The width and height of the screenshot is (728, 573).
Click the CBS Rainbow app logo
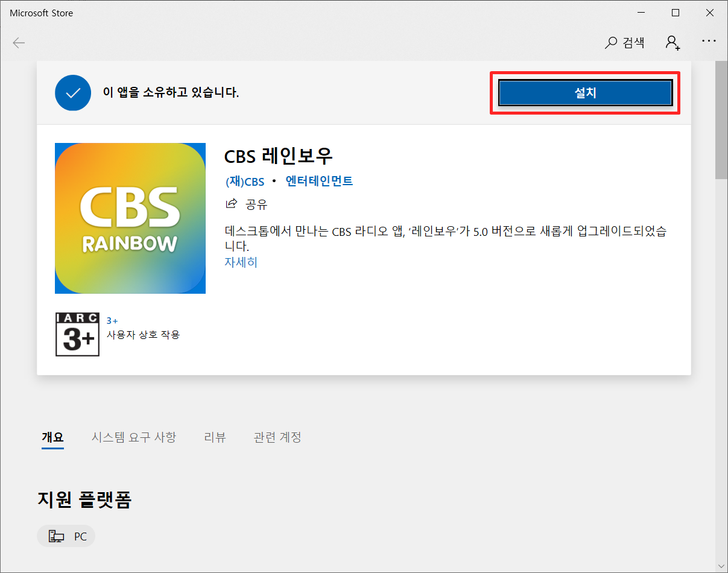click(130, 218)
